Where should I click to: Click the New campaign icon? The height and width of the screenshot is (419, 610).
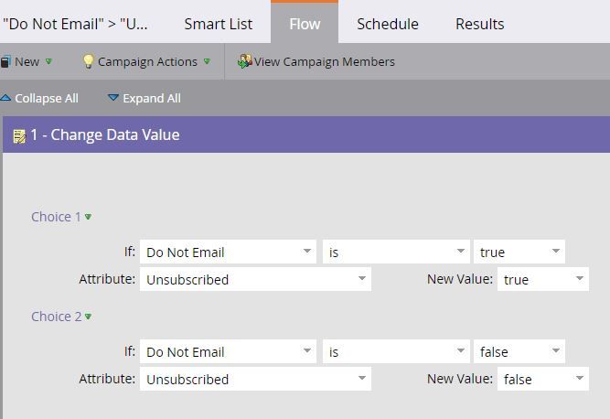point(5,62)
